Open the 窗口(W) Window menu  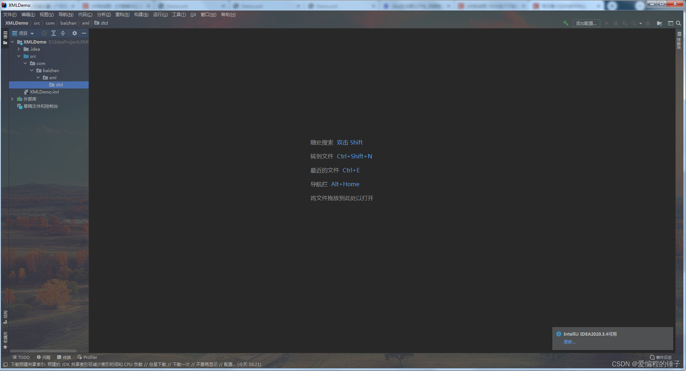pyautogui.click(x=208, y=15)
